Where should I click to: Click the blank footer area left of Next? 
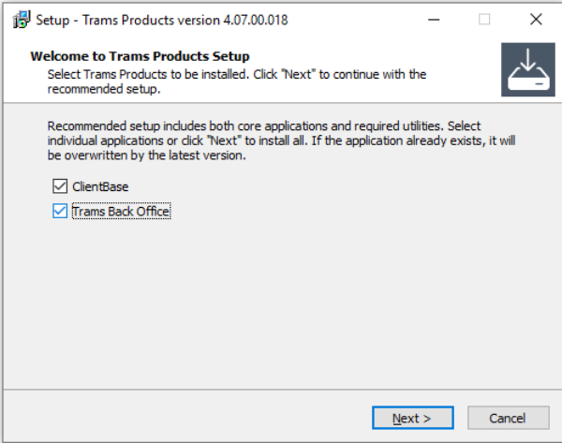pos(187,418)
